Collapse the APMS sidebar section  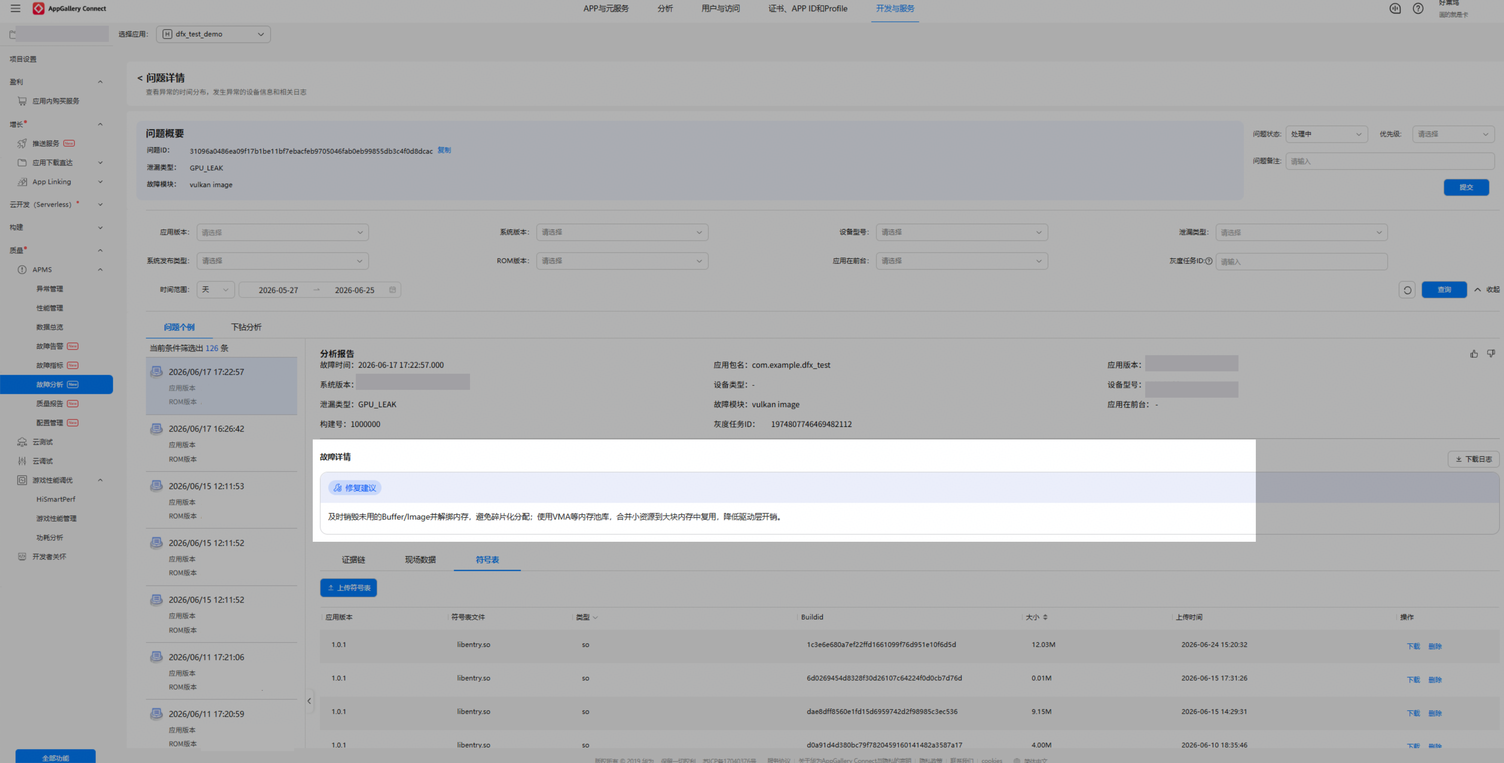coord(100,270)
